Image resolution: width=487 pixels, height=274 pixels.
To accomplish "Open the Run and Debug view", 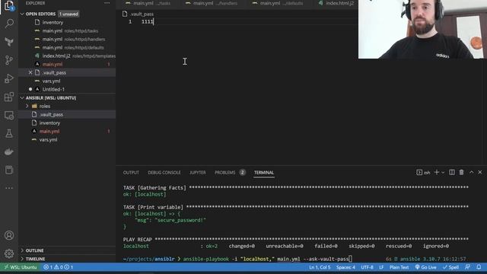I will coord(9,78).
